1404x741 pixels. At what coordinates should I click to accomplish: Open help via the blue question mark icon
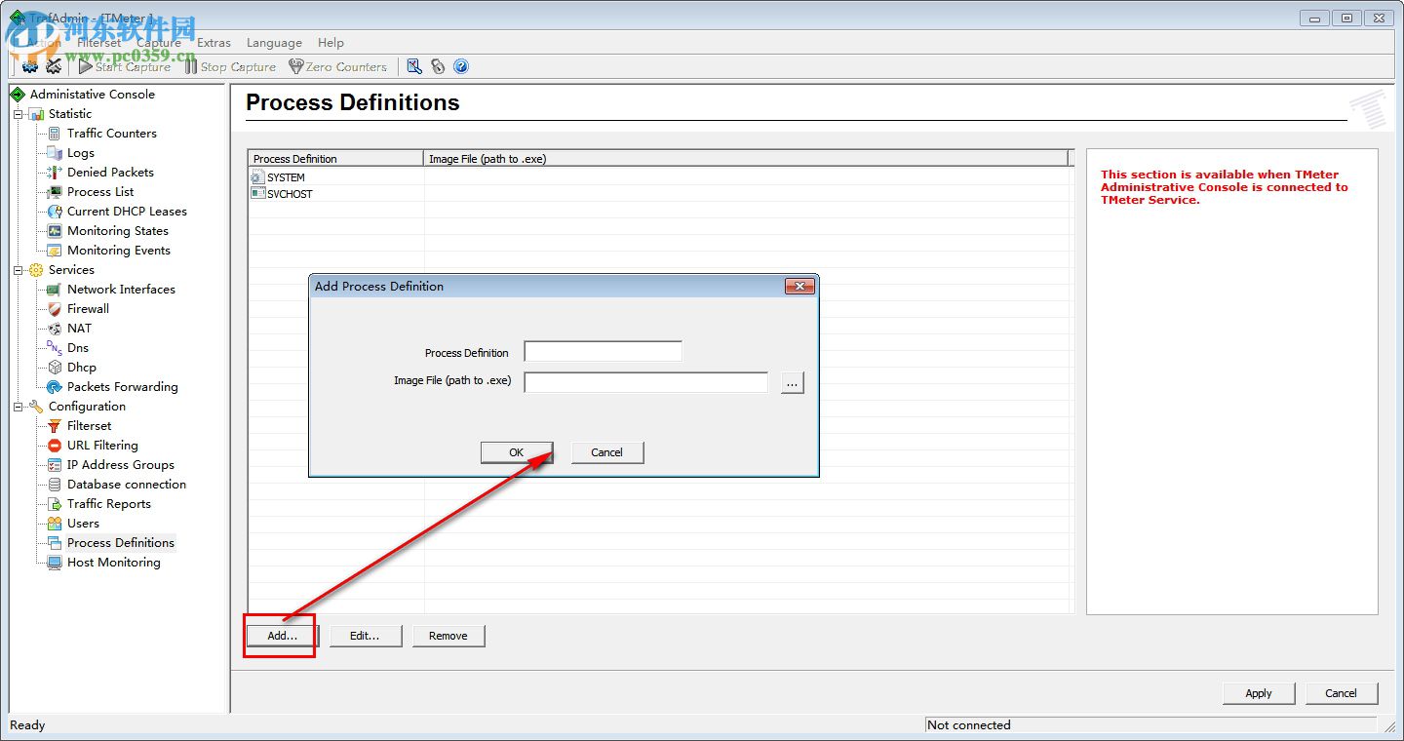point(461,66)
